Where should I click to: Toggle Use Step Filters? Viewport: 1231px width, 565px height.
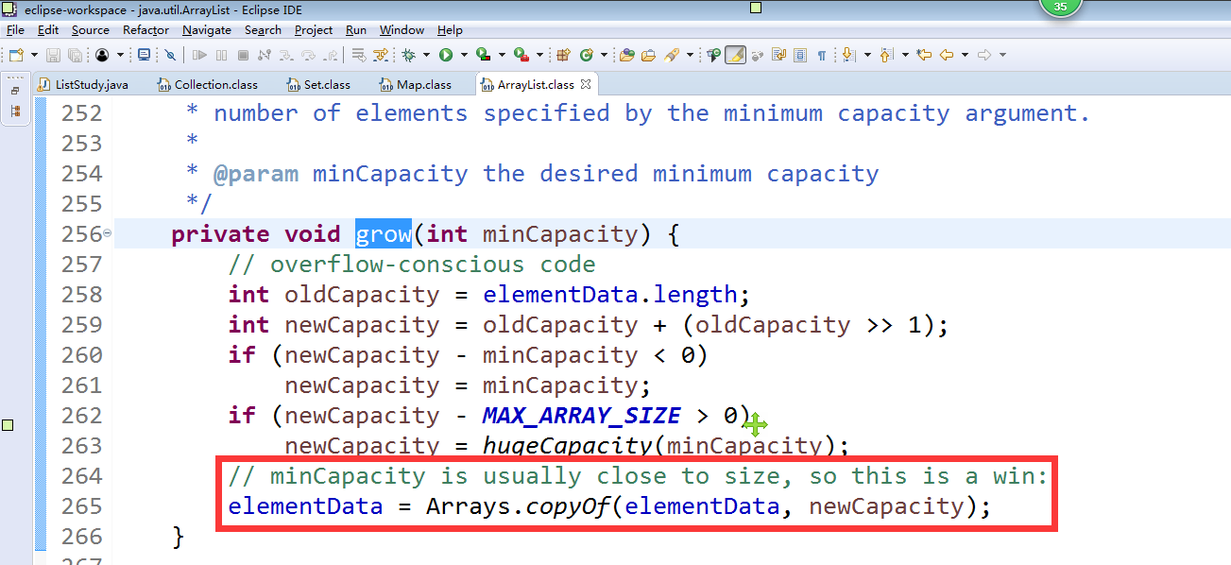381,55
